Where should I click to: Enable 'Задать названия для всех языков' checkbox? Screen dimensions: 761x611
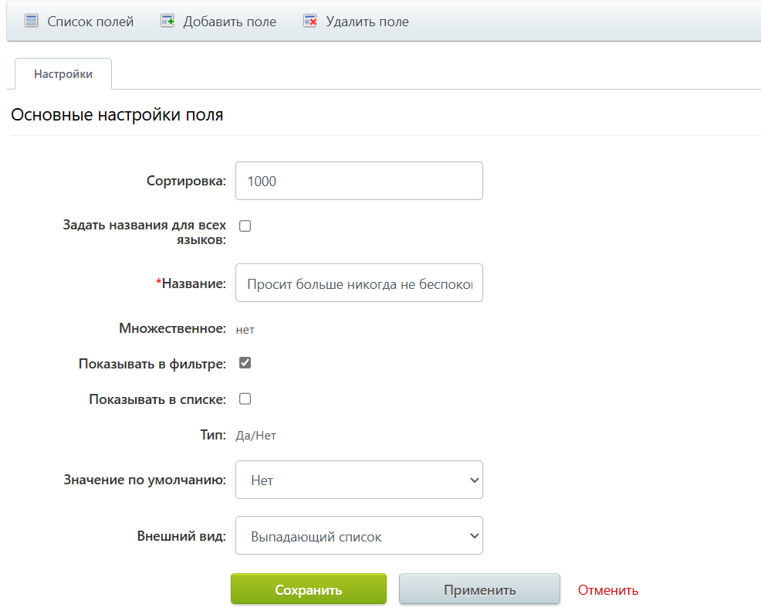(245, 226)
